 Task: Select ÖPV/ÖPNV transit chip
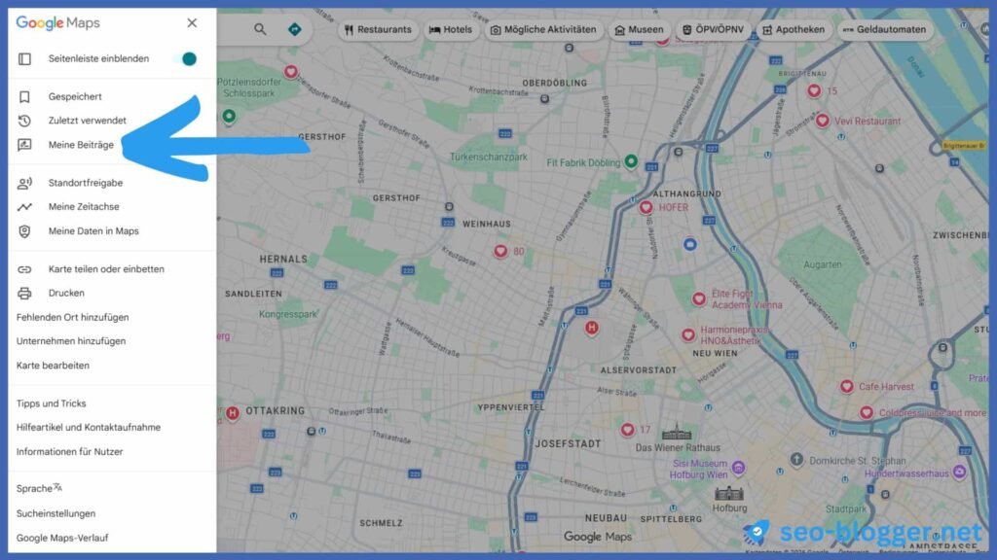(x=713, y=30)
